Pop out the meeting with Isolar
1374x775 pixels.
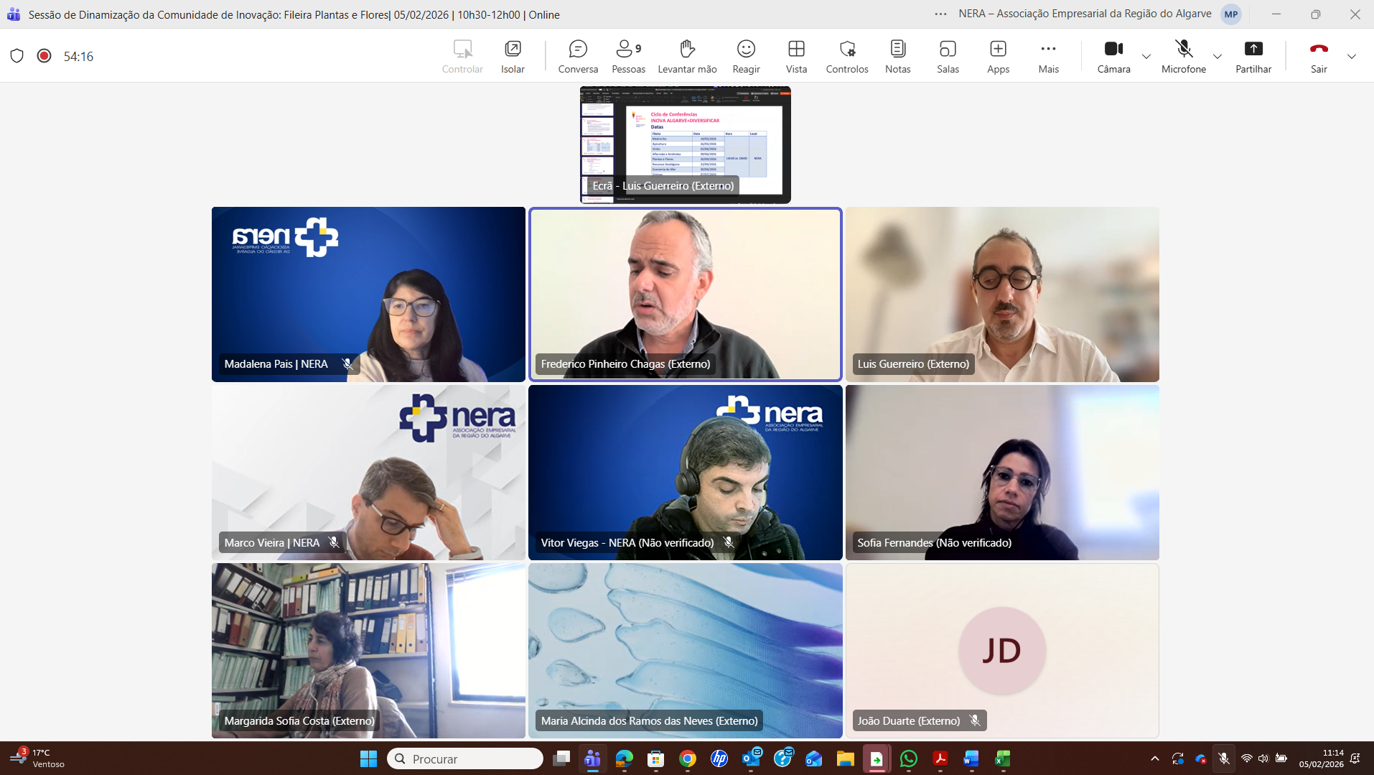513,56
